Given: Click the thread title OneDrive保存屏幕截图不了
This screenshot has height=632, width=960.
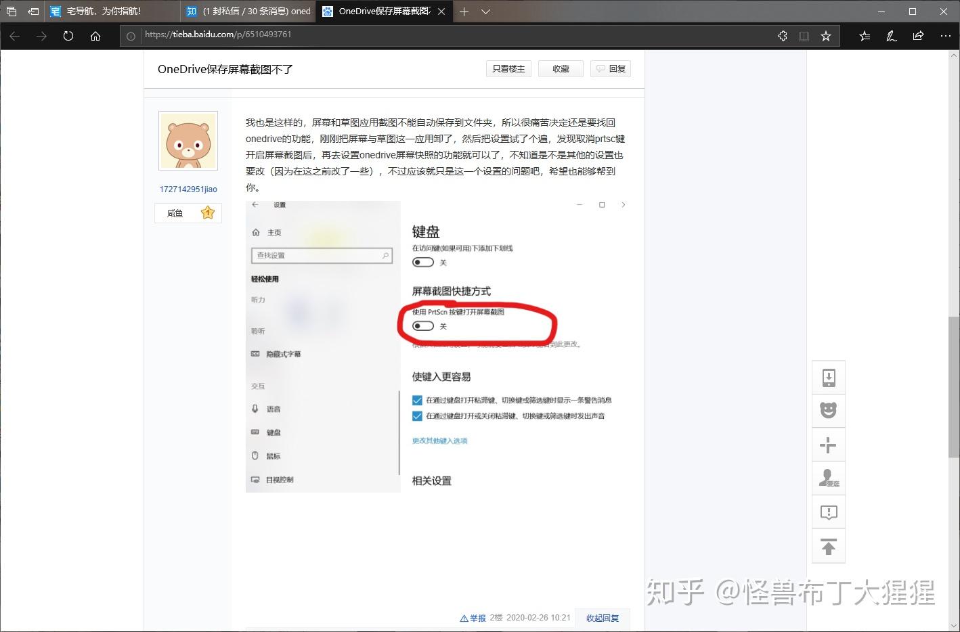Looking at the screenshot, I should tap(225, 69).
